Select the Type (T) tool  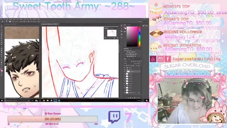click(x=1, y=57)
